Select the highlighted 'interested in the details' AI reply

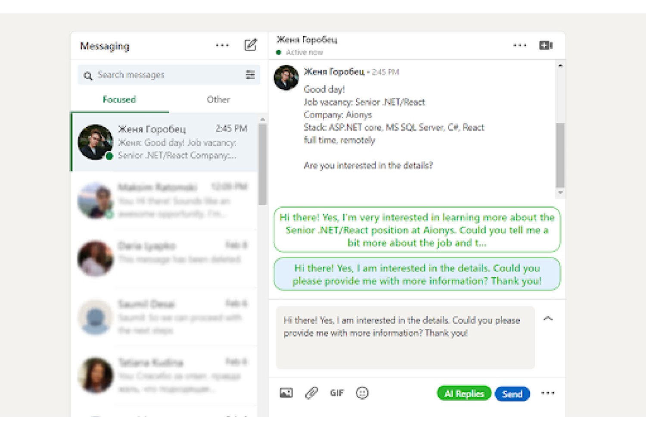tap(417, 274)
